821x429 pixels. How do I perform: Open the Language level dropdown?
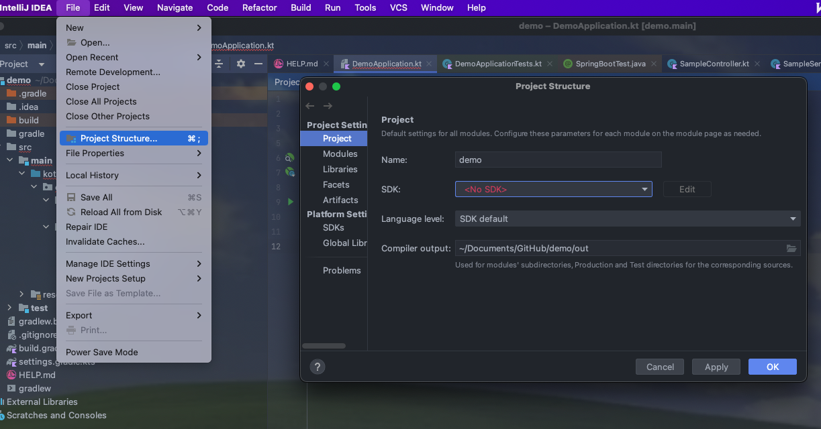pyautogui.click(x=628, y=219)
